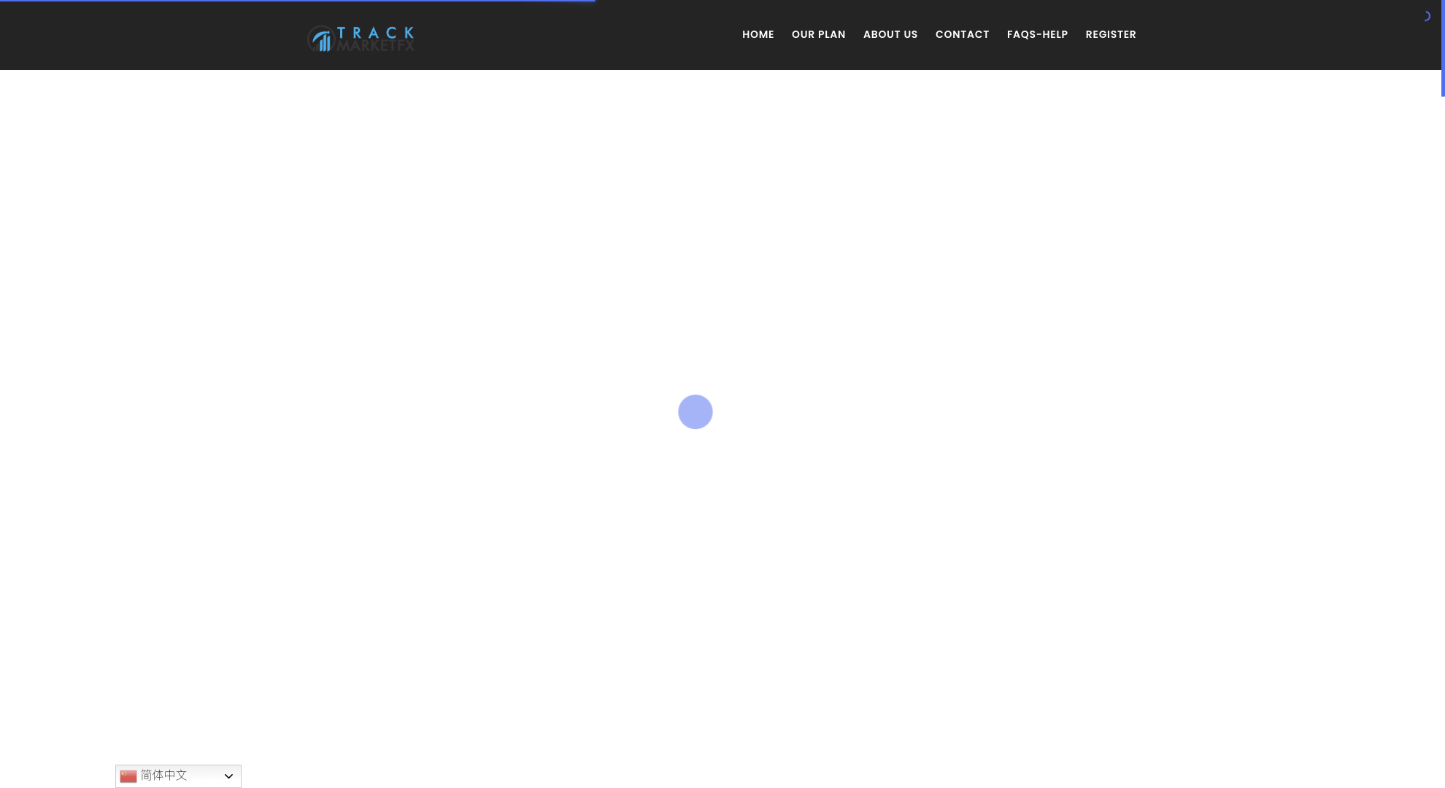
Task: Click the blue loading circle in page center
Action: (695, 412)
